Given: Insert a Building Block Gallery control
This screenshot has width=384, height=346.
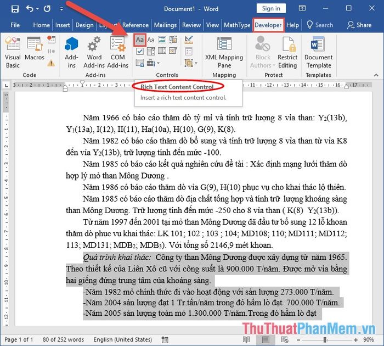Looking at the screenshot, I should tap(173, 40).
